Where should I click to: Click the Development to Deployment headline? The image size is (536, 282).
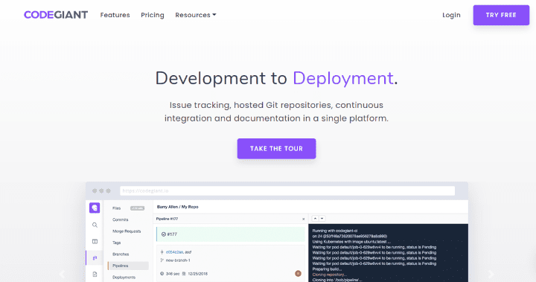[276, 78]
